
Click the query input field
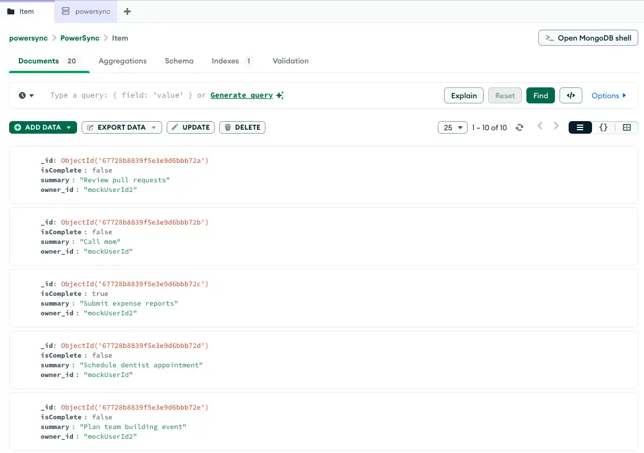click(143, 95)
